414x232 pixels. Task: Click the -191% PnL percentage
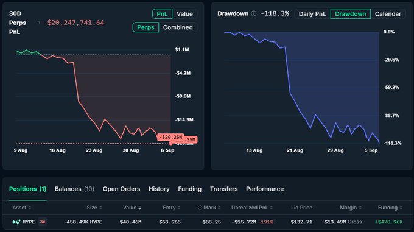(265, 222)
